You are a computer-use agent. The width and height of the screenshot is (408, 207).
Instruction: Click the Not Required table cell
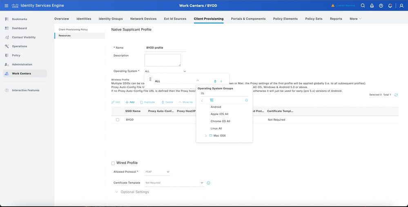point(276,120)
